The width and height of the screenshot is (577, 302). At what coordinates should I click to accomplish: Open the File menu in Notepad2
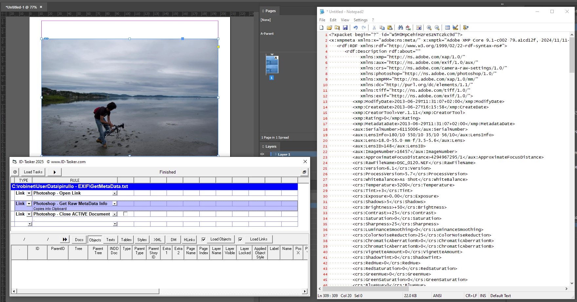click(x=322, y=20)
